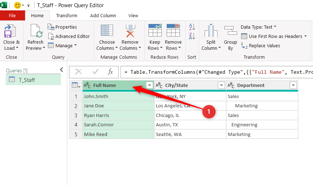Open the Close & Load dropdown arrow
313x185 pixels.
tap(17, 48)
